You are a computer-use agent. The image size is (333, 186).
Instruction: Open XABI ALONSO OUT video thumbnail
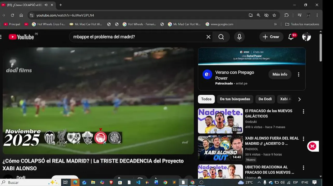[220, 148]
